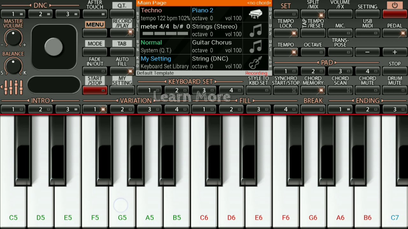This screenshot has width=408, height=229.
Task: Select Keyboard Set 2
Action: coord(177,90)
